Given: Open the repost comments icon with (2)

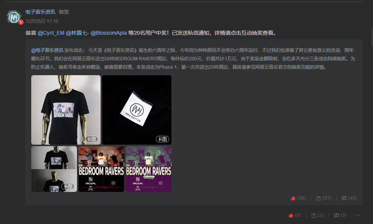Looking at the screenshot, I should [340, 216].
